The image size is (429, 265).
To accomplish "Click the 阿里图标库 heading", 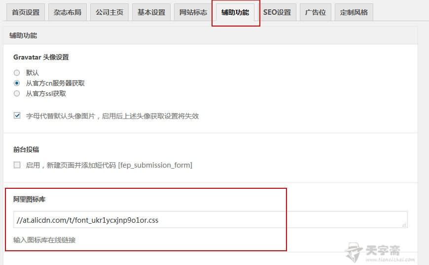I will (29, 199).
